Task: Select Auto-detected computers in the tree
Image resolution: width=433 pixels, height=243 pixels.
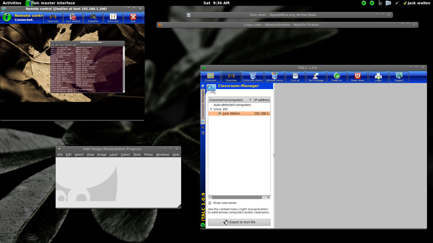Action: [232, 105]
